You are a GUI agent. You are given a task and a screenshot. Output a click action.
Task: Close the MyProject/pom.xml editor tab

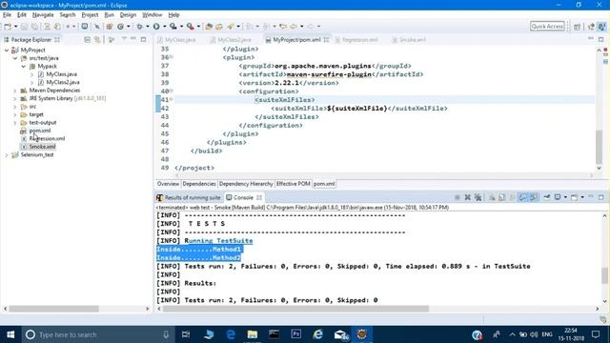click(326, 40)
